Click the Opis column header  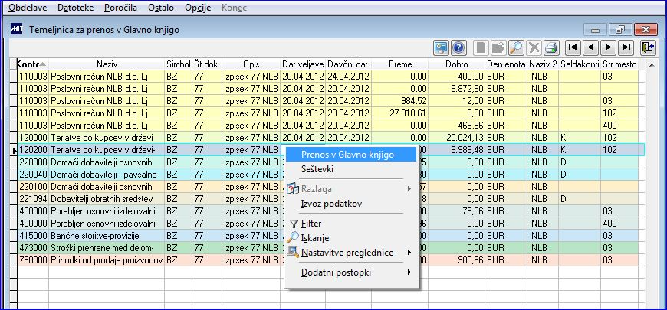pos(251,64)
